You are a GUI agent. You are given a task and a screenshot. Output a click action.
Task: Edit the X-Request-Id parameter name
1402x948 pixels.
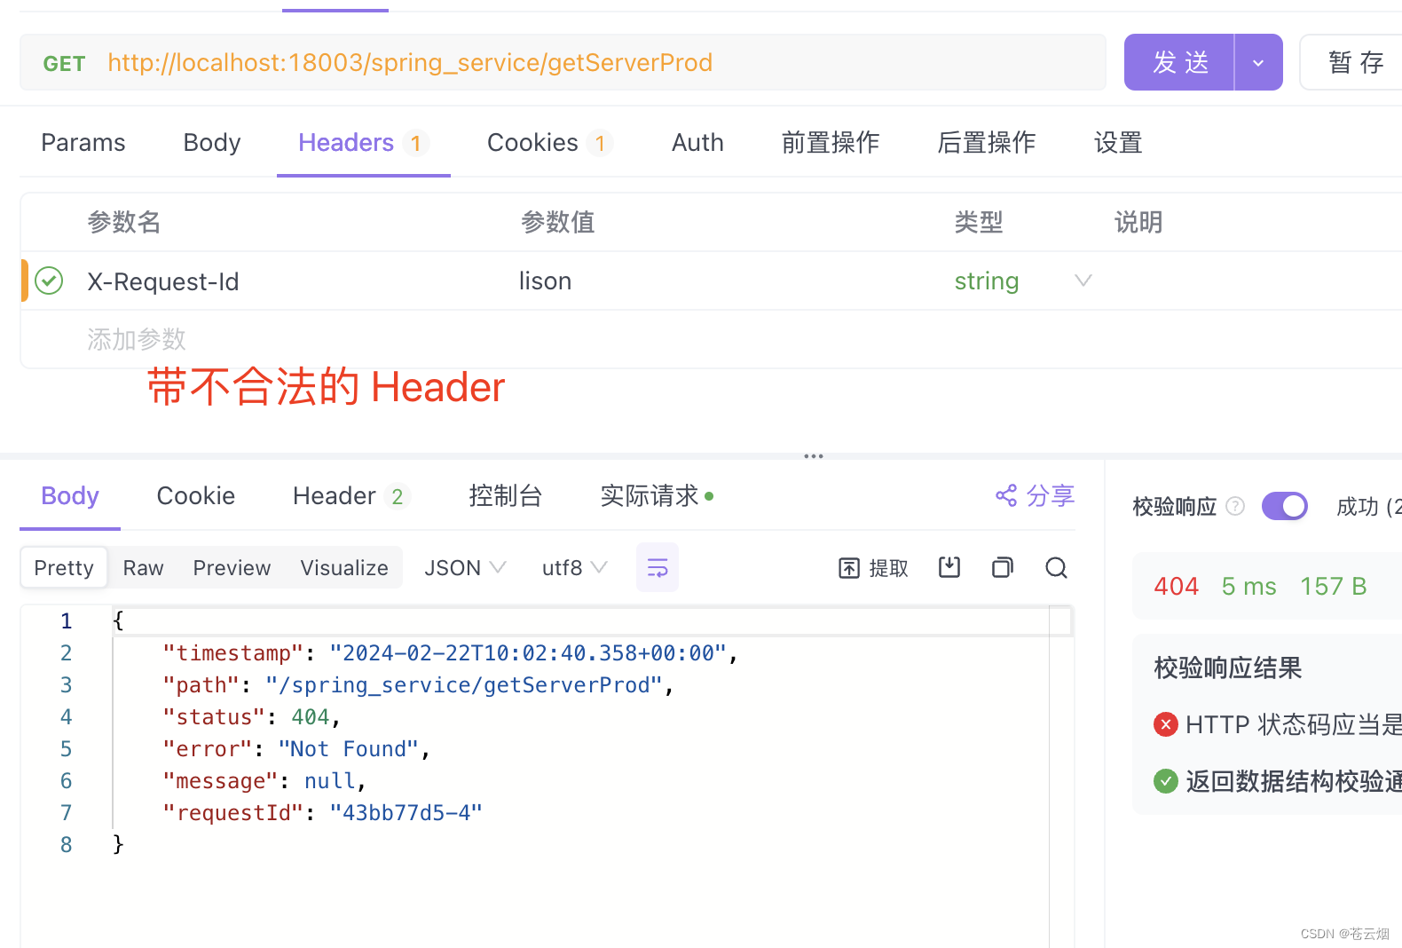[x=163, y=281]
